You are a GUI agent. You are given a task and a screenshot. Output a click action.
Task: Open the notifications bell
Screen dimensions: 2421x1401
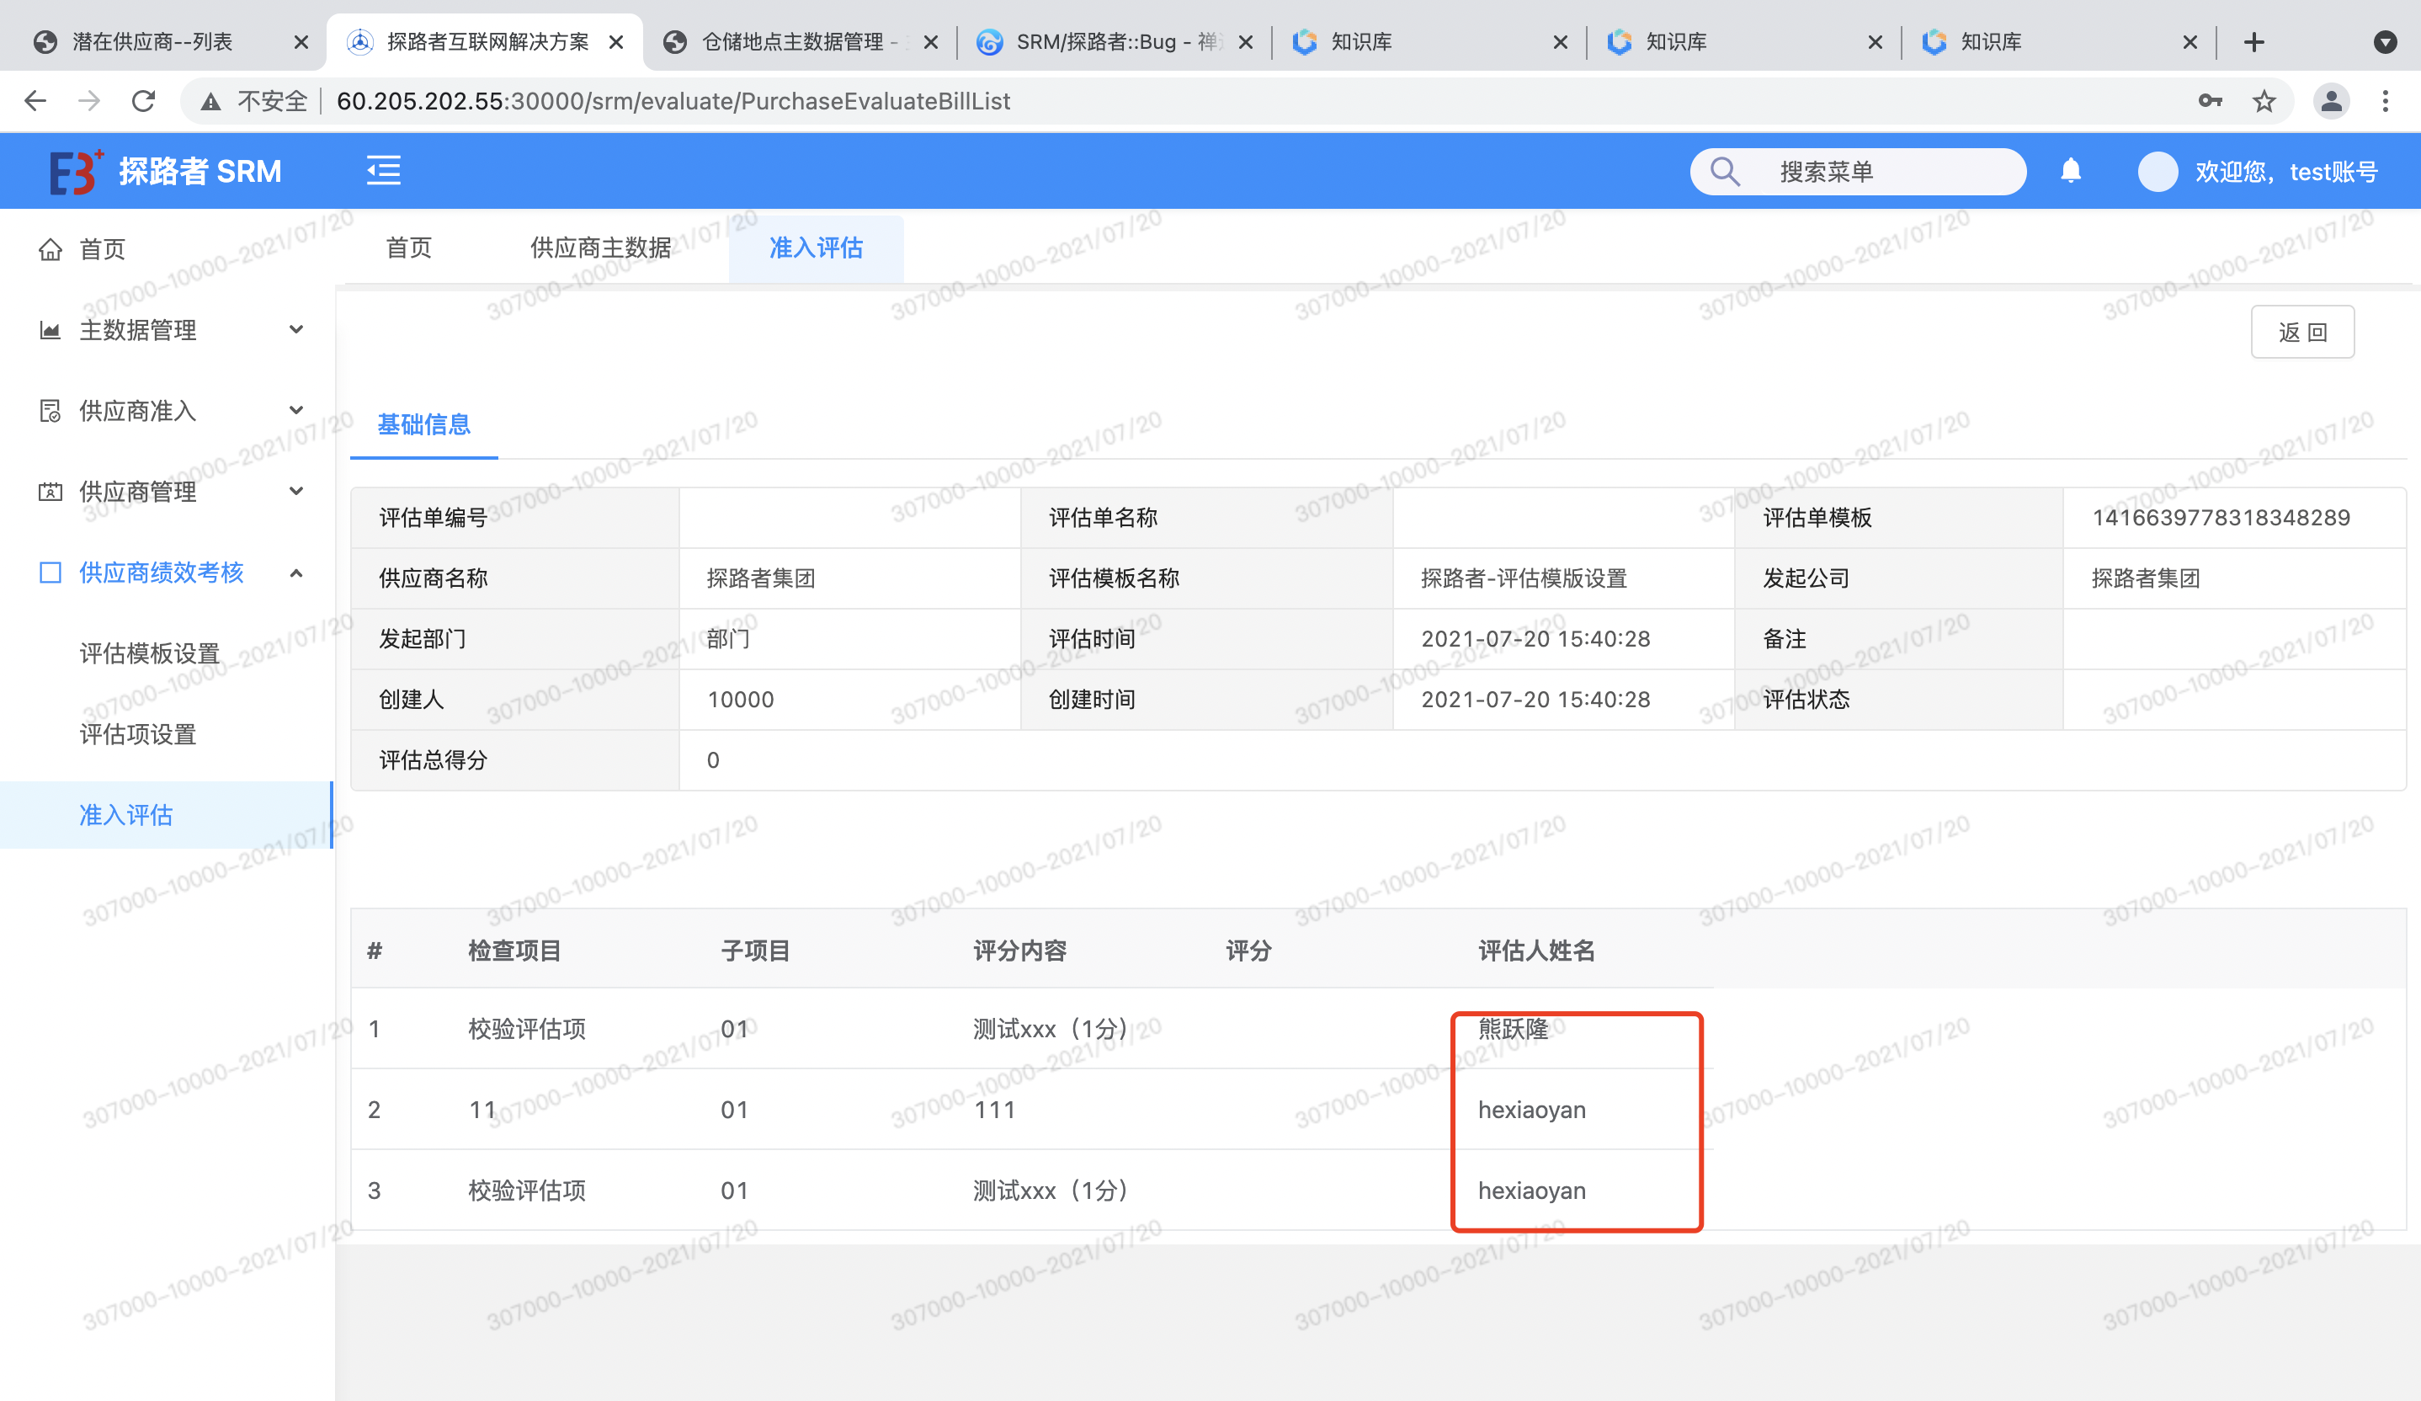coord(2070,171)
